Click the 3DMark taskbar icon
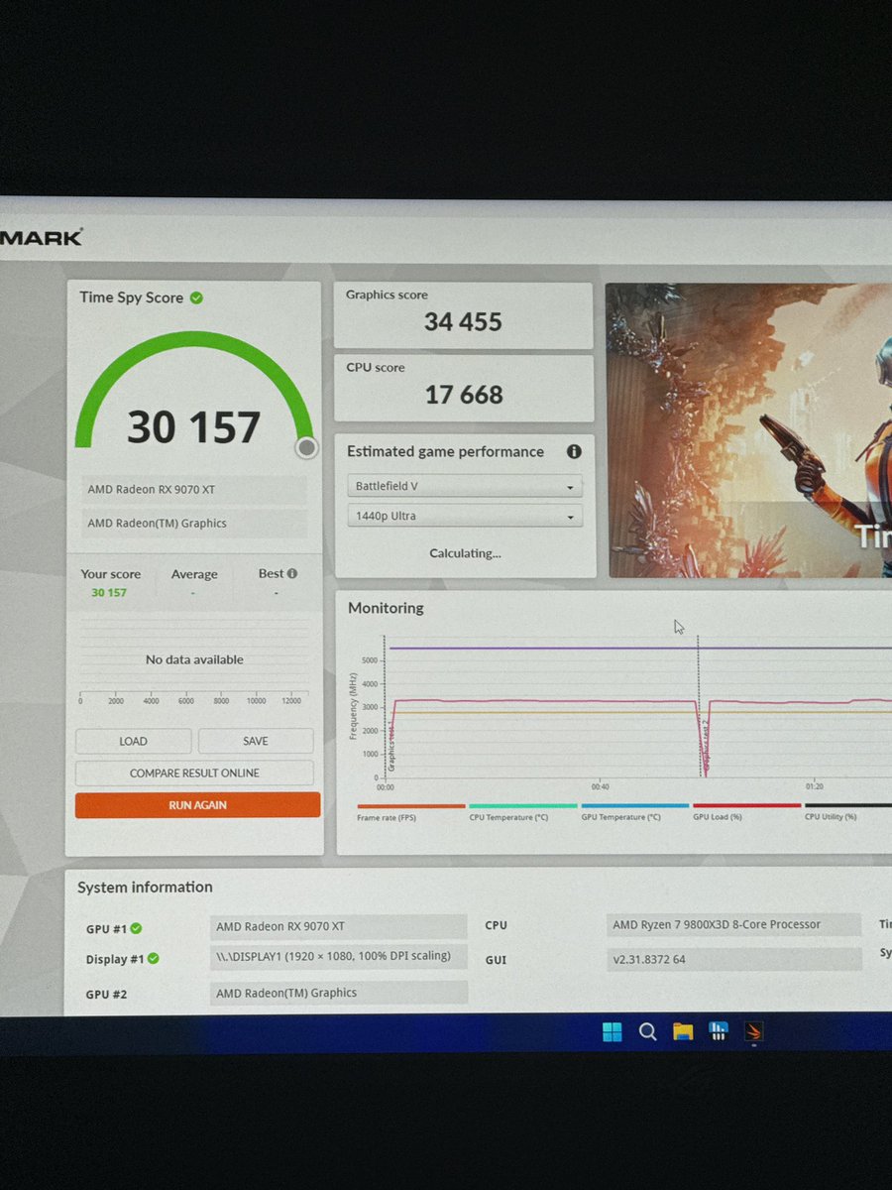The height and width of the screenshot is (1190, 892). pos(754,1032)
